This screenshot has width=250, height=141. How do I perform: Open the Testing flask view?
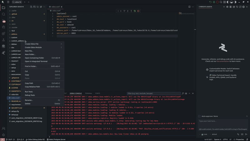coord(3,40)
